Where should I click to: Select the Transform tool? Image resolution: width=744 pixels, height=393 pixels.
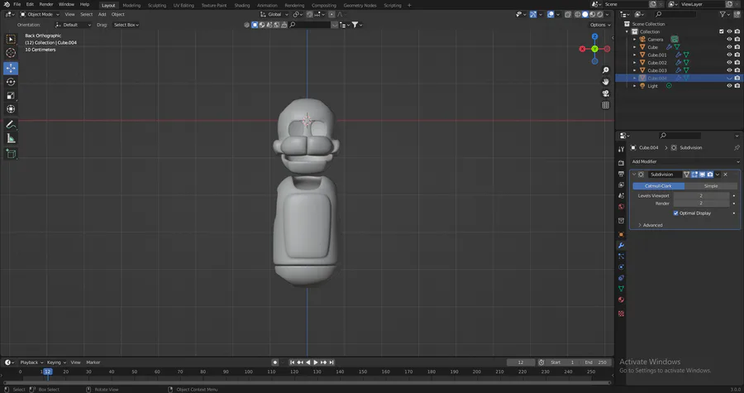click(11, 109)
